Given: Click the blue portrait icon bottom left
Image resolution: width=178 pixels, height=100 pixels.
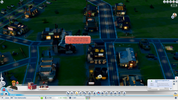Looking at the screenshot, I should (2, 94).
